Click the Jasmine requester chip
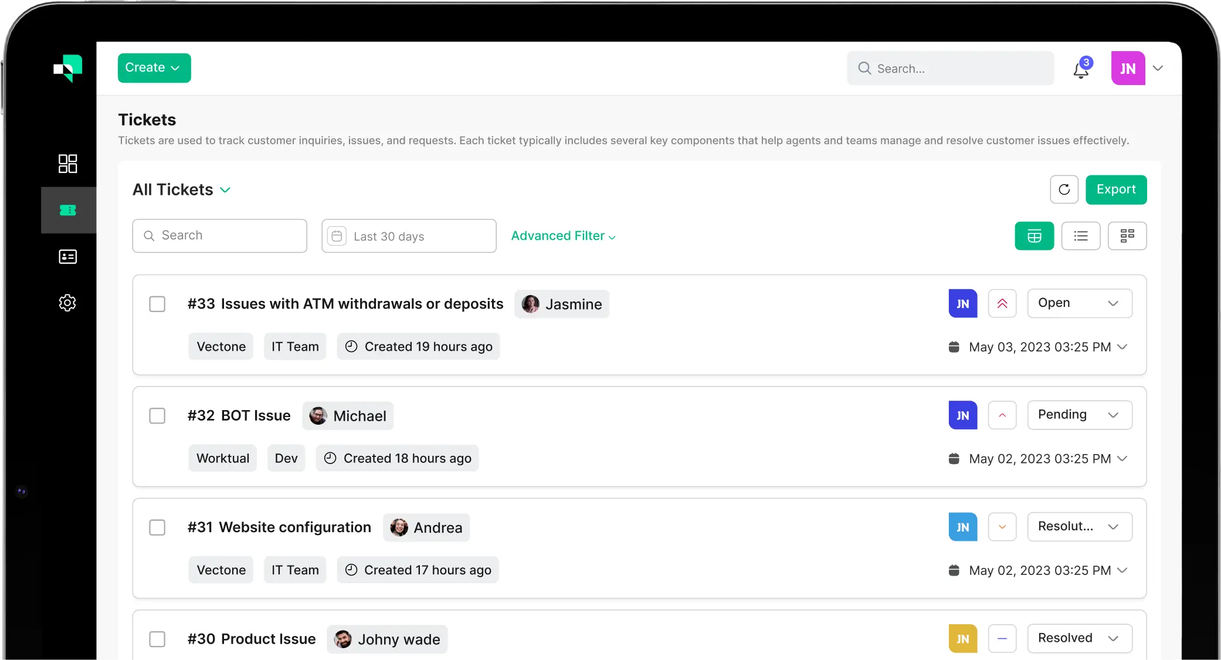The image size is (1221, 660). (562, 304)
